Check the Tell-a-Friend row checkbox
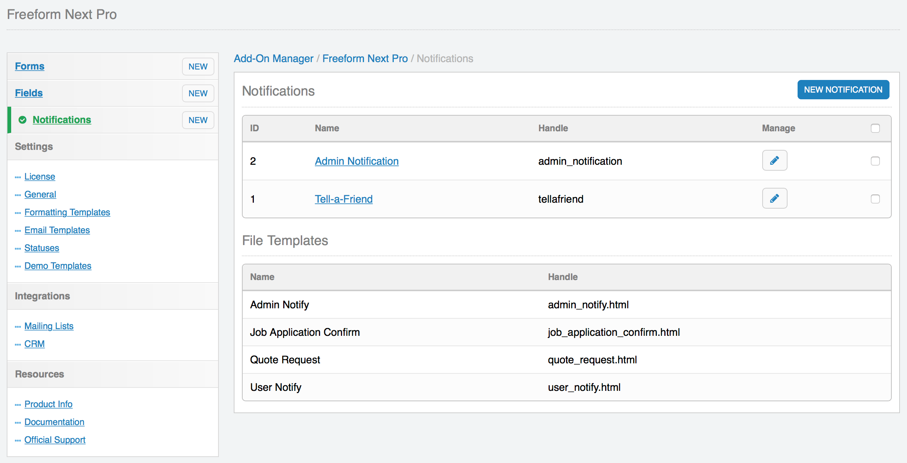The image size is (907, 463). [875, 199]
